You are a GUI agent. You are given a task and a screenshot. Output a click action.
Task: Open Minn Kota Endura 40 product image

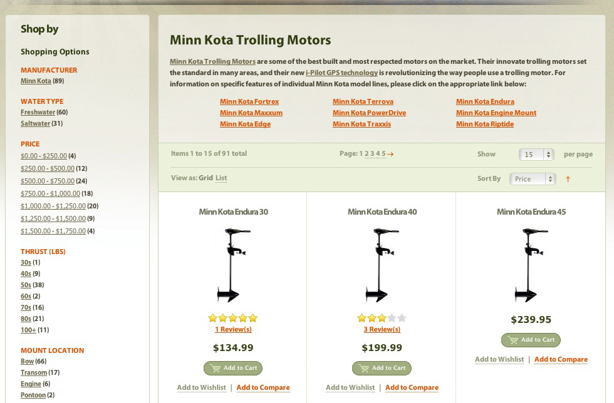pos(382,265)
